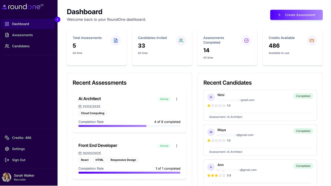Click the RoundOne AI logo

(23, 7)
